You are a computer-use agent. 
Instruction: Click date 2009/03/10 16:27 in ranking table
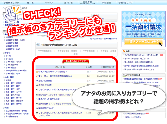(106, 76)
